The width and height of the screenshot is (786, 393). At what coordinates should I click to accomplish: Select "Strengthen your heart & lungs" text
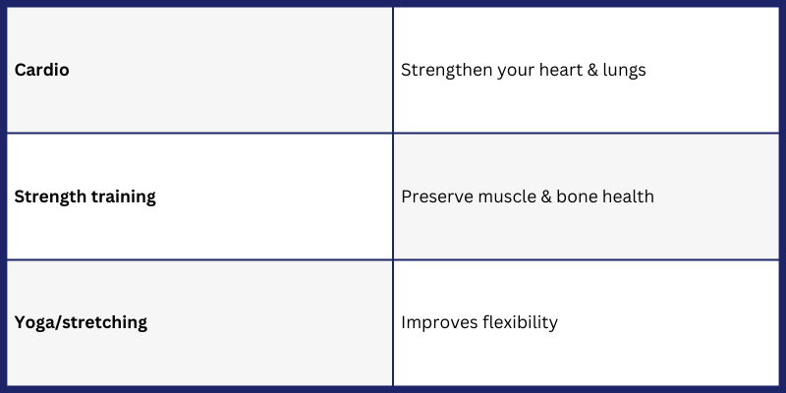click(523, 71)
